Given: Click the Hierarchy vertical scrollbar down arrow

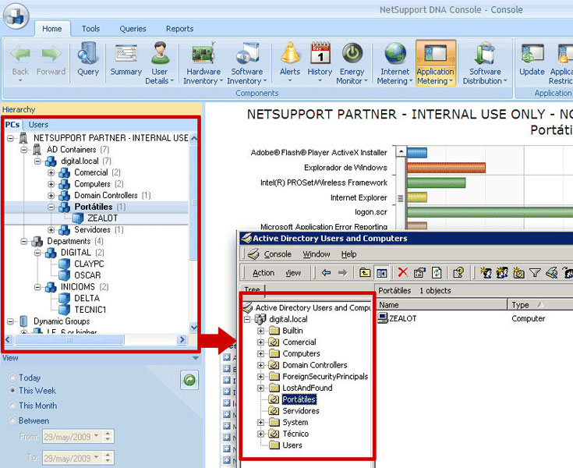Looking at the screenshot, I should pos(194,328).
